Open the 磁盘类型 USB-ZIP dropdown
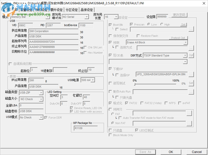The image size is (208, 155). click(x=42, y=93)
